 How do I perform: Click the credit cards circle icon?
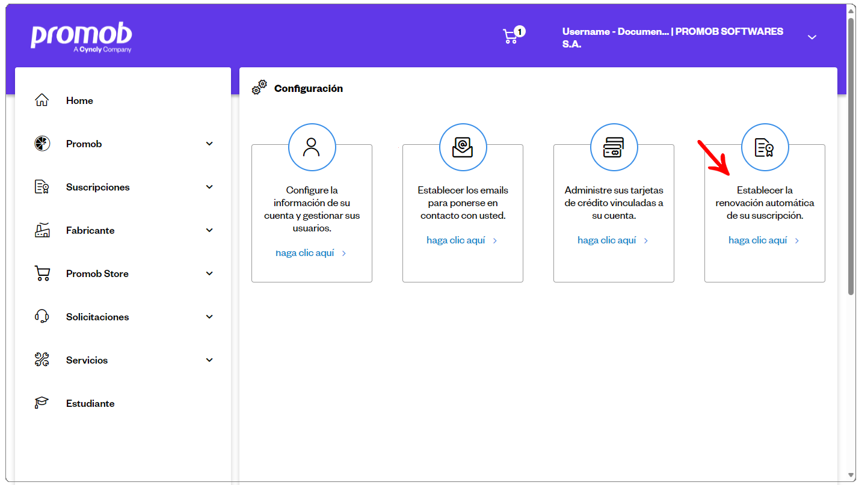[614, 147]
